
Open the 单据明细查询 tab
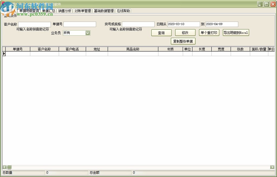(x=29, y=11)
